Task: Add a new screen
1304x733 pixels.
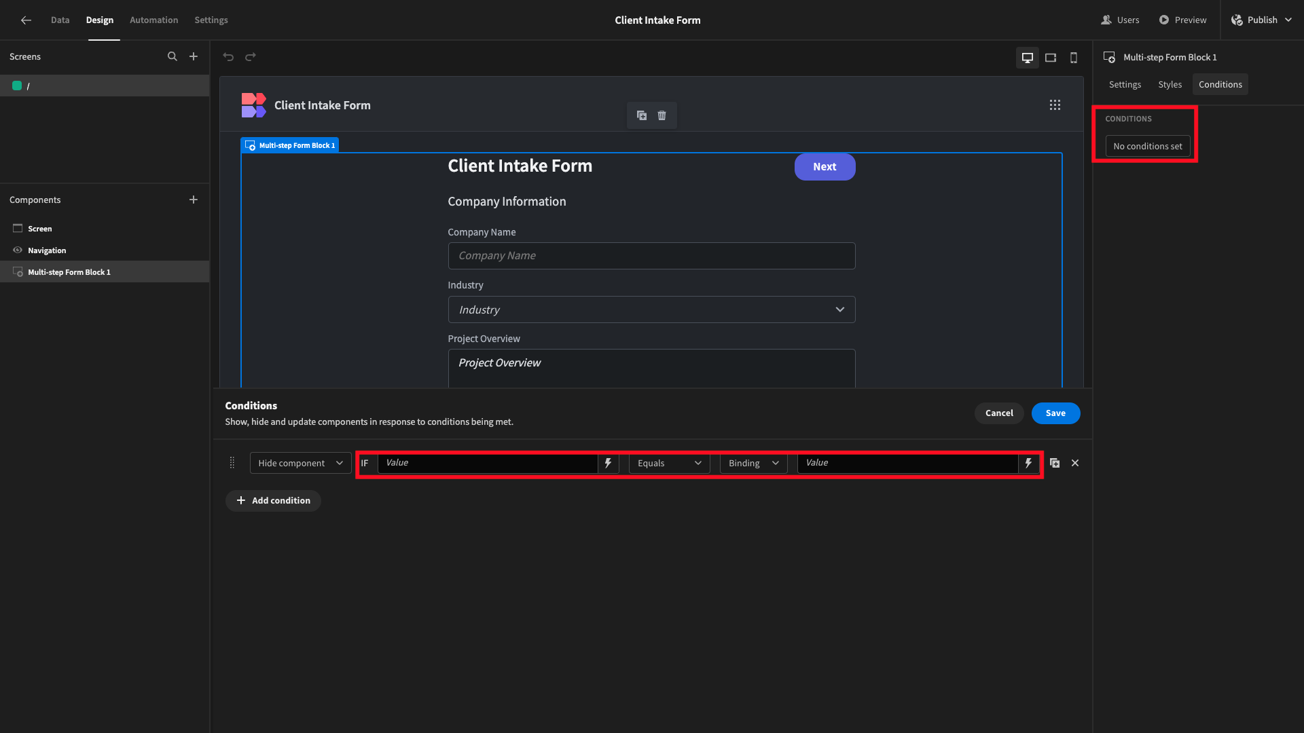Action: tap(194, 57)
